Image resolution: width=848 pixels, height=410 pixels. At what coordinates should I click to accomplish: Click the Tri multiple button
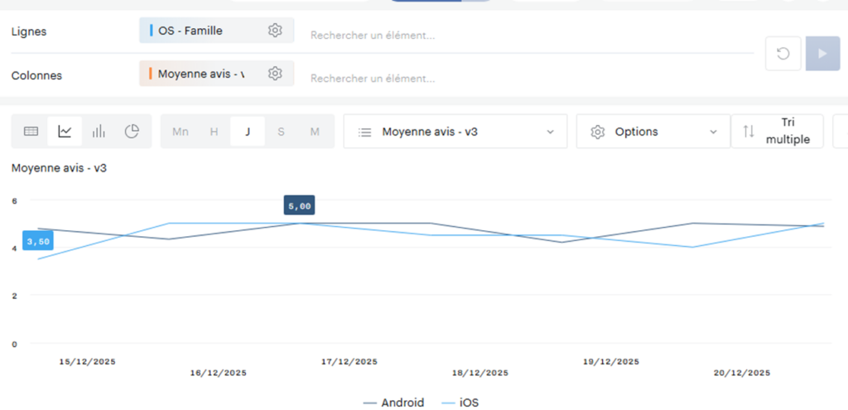click(777, 131)
